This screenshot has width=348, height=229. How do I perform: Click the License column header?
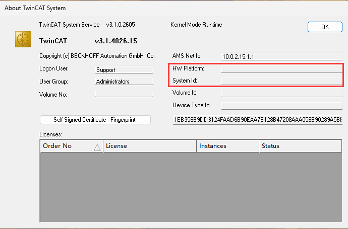pyautogui.click(x=149, y=146)
